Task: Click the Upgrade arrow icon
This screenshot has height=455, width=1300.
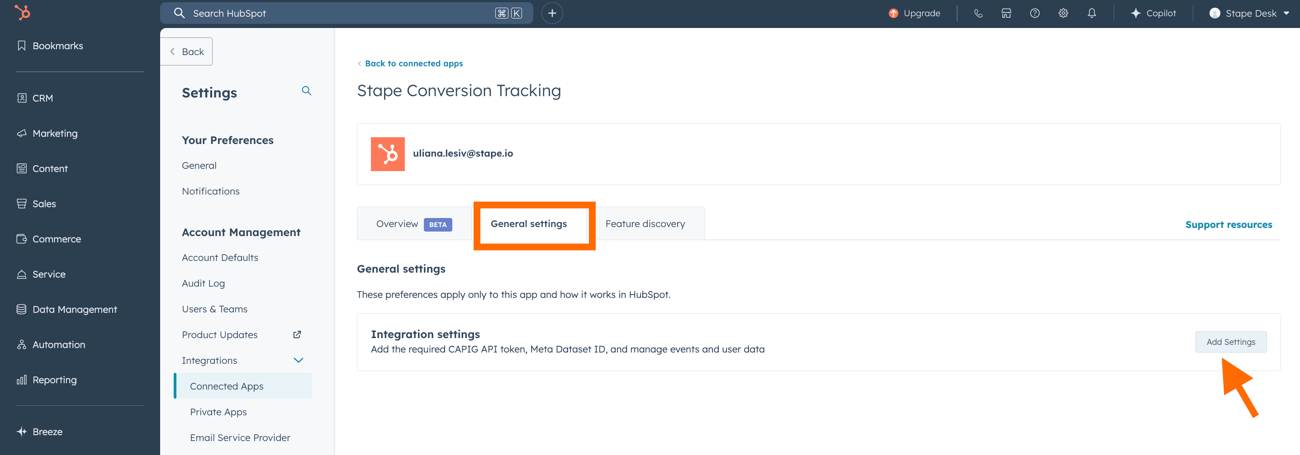Action: 893,14
